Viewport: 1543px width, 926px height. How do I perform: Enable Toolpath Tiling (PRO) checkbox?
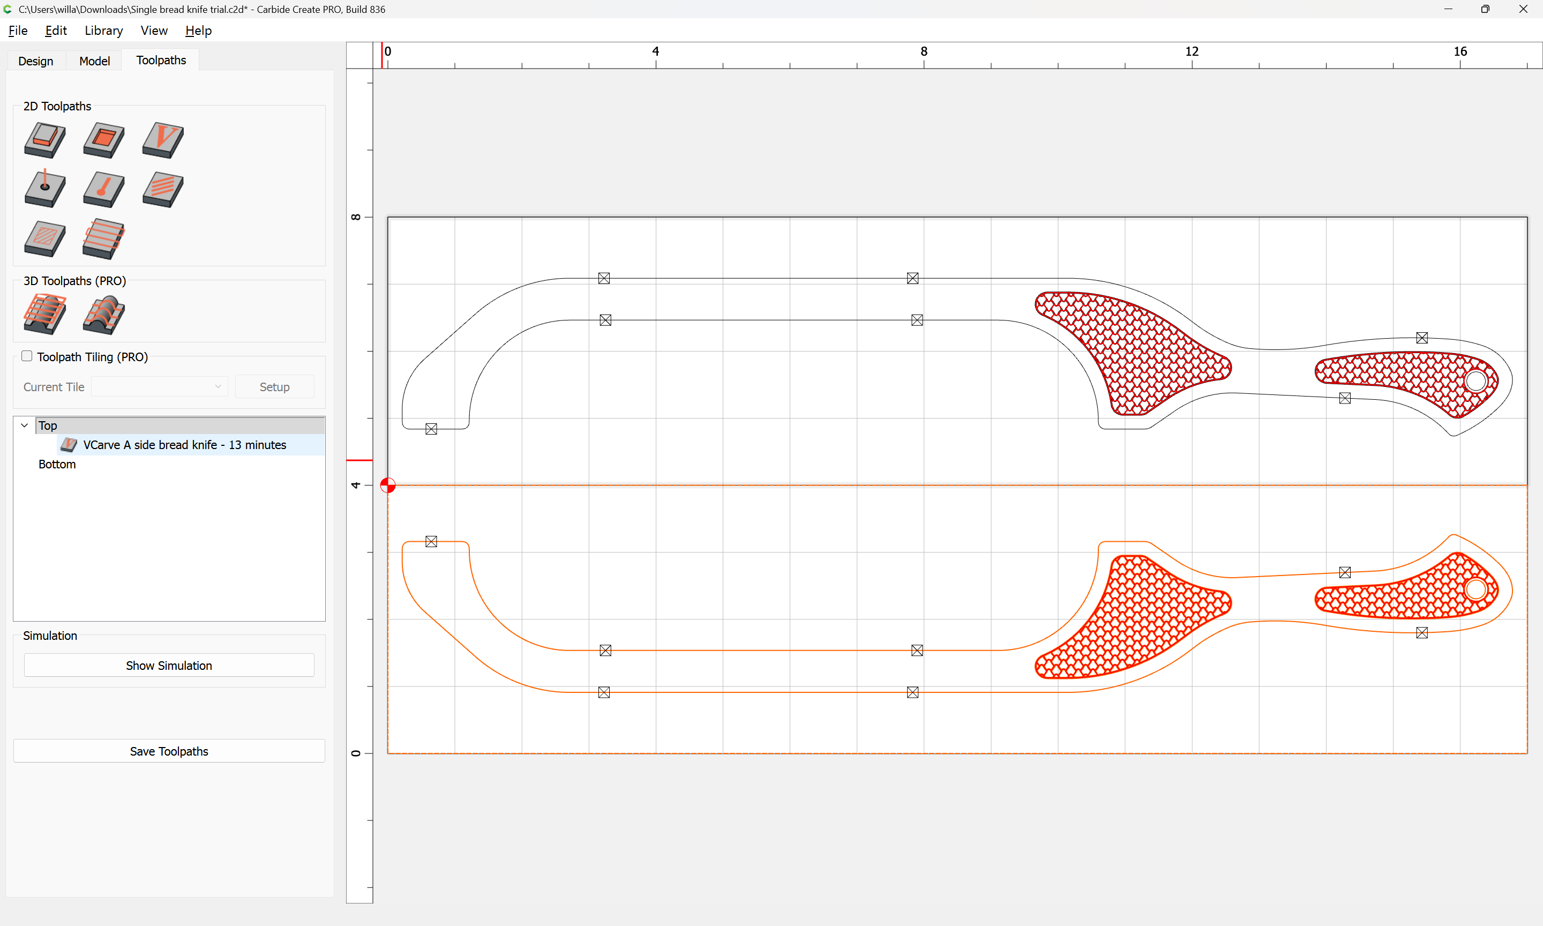coord(27,356)
